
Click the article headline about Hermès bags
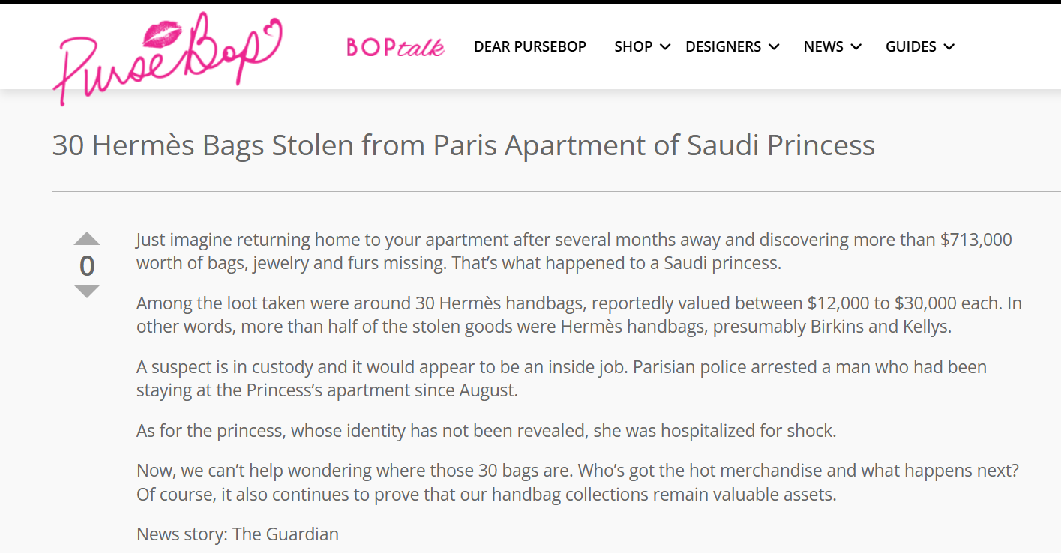[x=463, y=145]
